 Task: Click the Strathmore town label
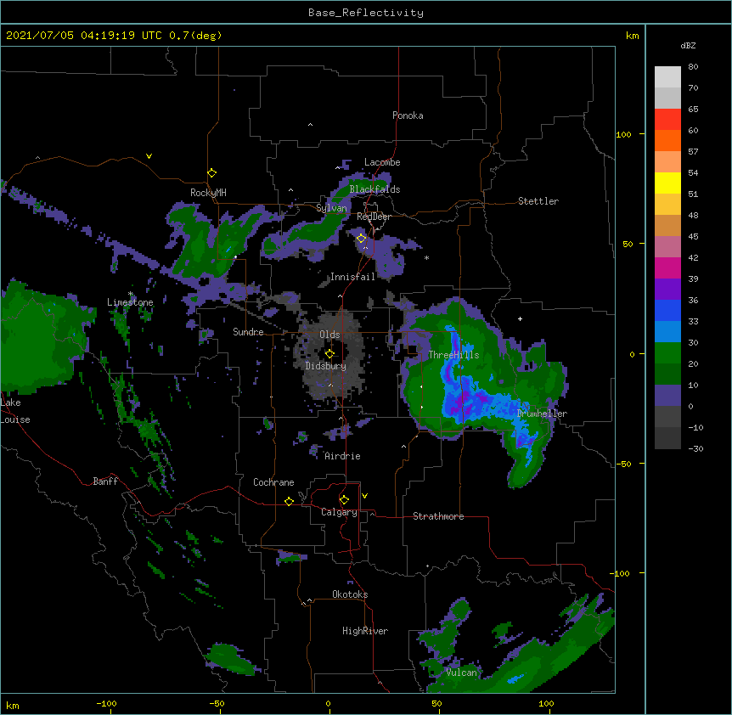tap(438, 516)
